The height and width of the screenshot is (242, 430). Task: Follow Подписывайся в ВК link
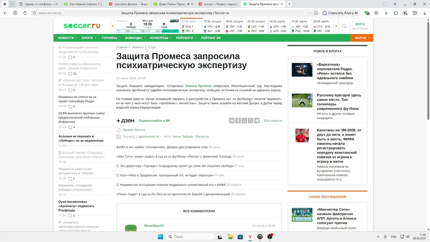(154, 121)
